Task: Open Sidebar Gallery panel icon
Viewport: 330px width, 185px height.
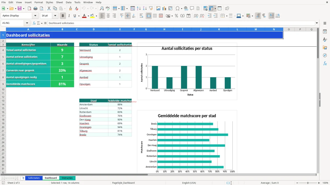Action: pyautogui.click(x=325, y=47)
